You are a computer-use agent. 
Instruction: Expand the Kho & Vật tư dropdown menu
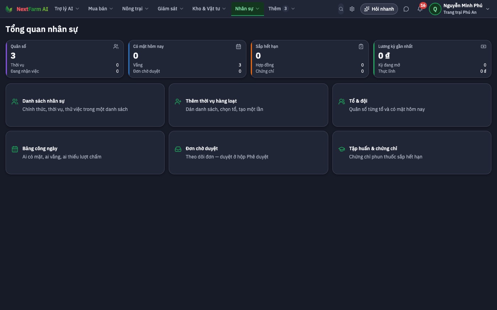click(x=209, y=9)
